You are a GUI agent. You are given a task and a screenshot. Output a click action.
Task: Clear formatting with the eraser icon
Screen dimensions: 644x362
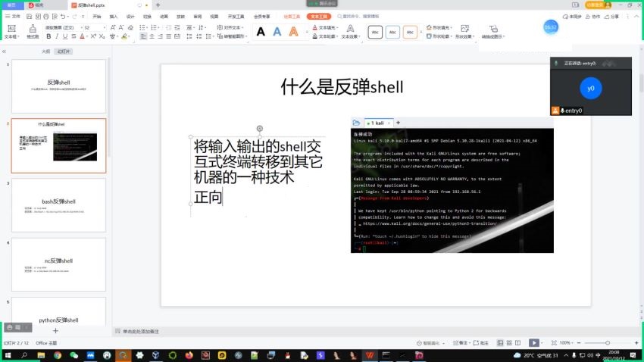[130, 27]
